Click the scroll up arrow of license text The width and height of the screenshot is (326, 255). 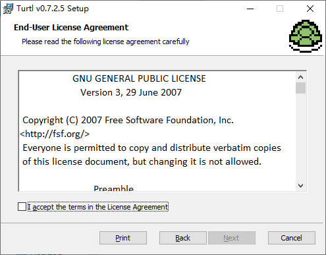[x=300, y=77]
